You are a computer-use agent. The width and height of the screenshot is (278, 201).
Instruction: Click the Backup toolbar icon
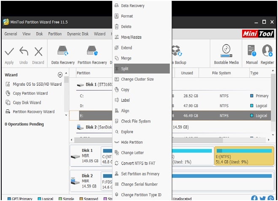(177, 51)
